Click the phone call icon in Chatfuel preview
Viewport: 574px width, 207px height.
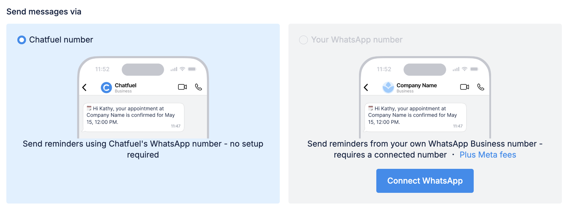point(199,87)
